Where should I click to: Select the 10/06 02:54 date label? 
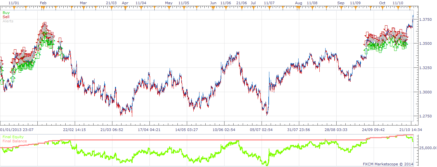pyautogui.click(x=224, y=130)
